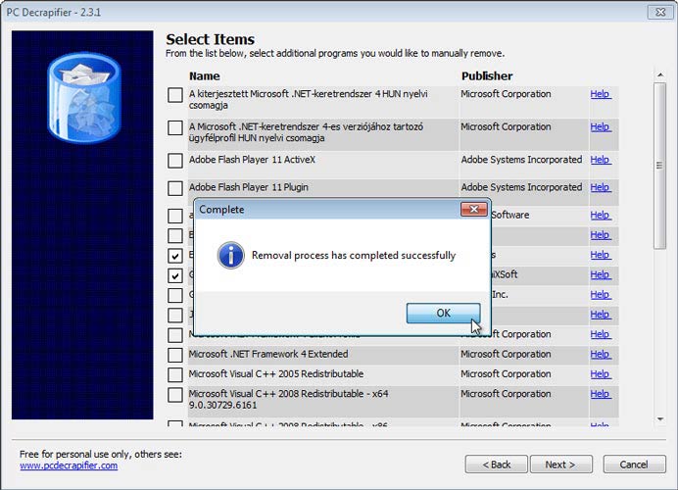
Task: Click the Adobe Systems Incorporated publisher for ActiveX
Action: (x=521, y=160)
